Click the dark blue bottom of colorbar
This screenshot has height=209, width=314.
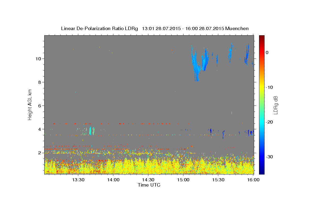[262, 171]
